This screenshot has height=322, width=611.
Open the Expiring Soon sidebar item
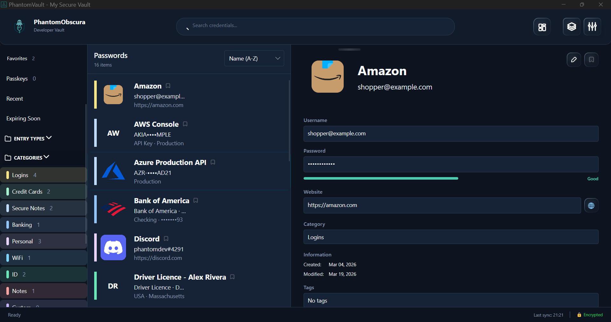[x=23, y=118]
